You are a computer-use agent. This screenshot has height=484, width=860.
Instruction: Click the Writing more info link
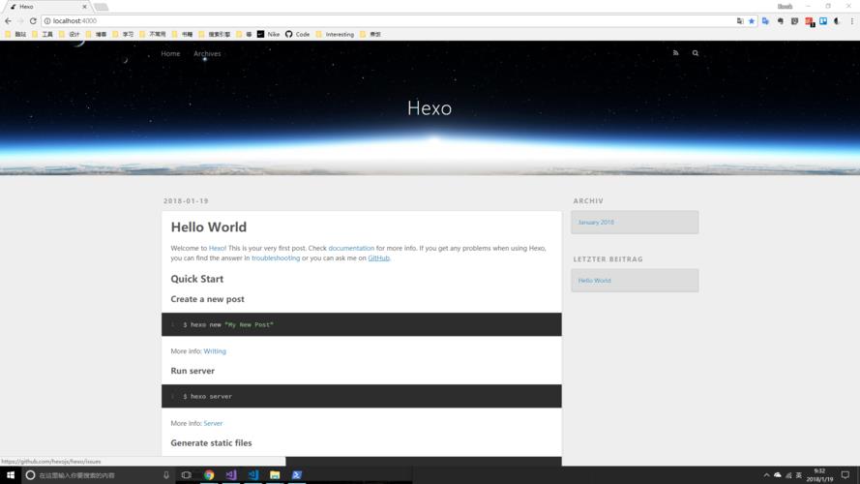tap(214, 351)
